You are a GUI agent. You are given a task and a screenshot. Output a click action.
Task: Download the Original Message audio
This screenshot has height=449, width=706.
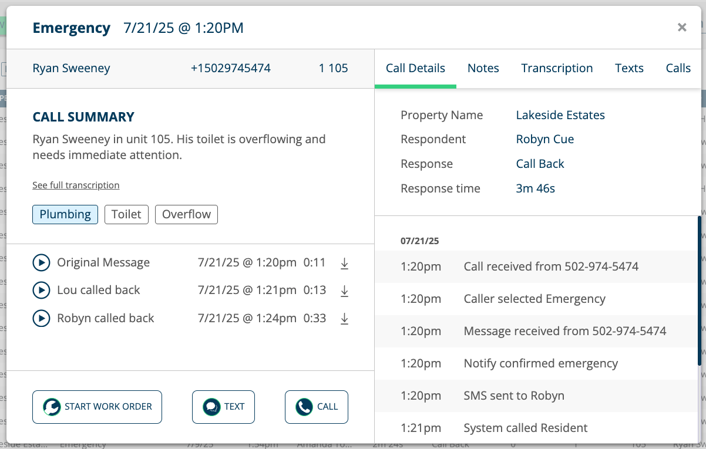[345, 264]
